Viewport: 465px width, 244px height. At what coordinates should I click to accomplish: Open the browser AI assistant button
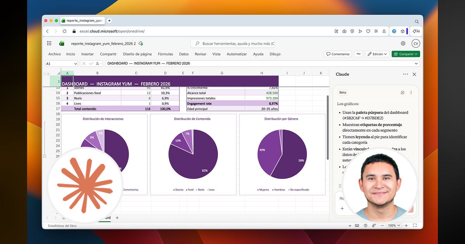point(416,31)
